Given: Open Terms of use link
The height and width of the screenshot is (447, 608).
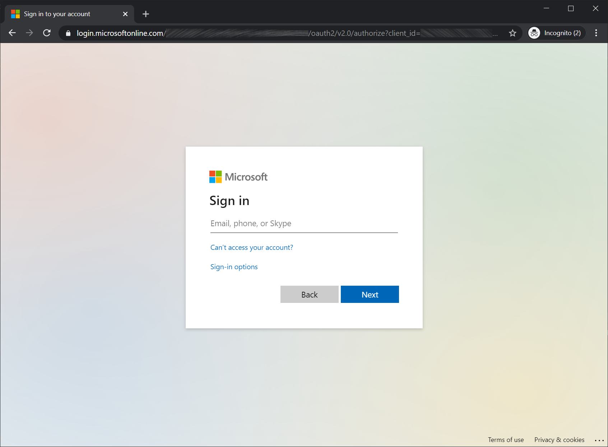Looking at the screenshot, I should coord(506,440).
